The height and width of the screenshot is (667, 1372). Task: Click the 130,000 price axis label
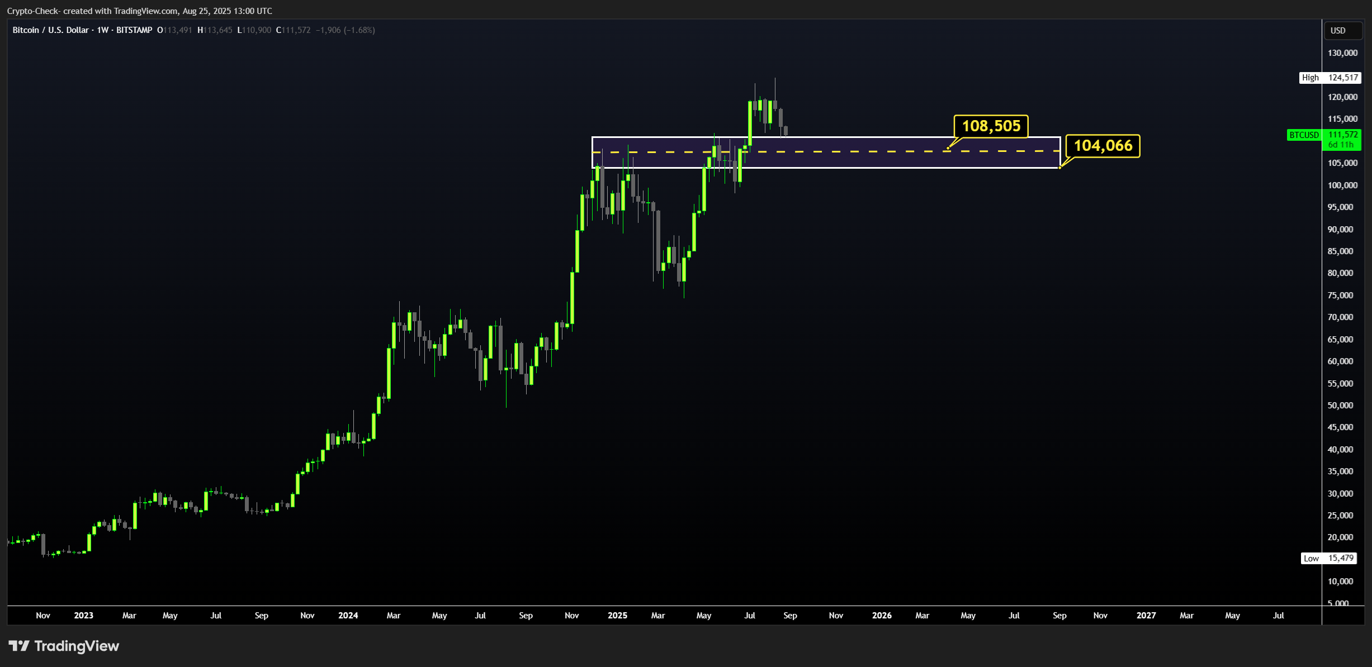pyautogui.click(x=1342, y=53)
